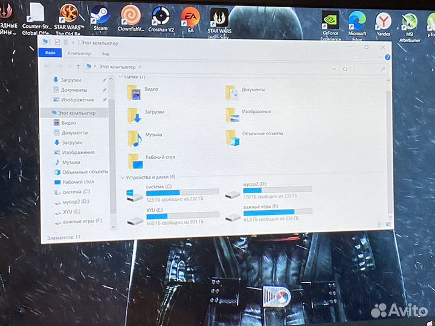Open the address bar history dropdown
Image resolution: width=435 pixels, height=326 pixels.
(x=334, y=69)
